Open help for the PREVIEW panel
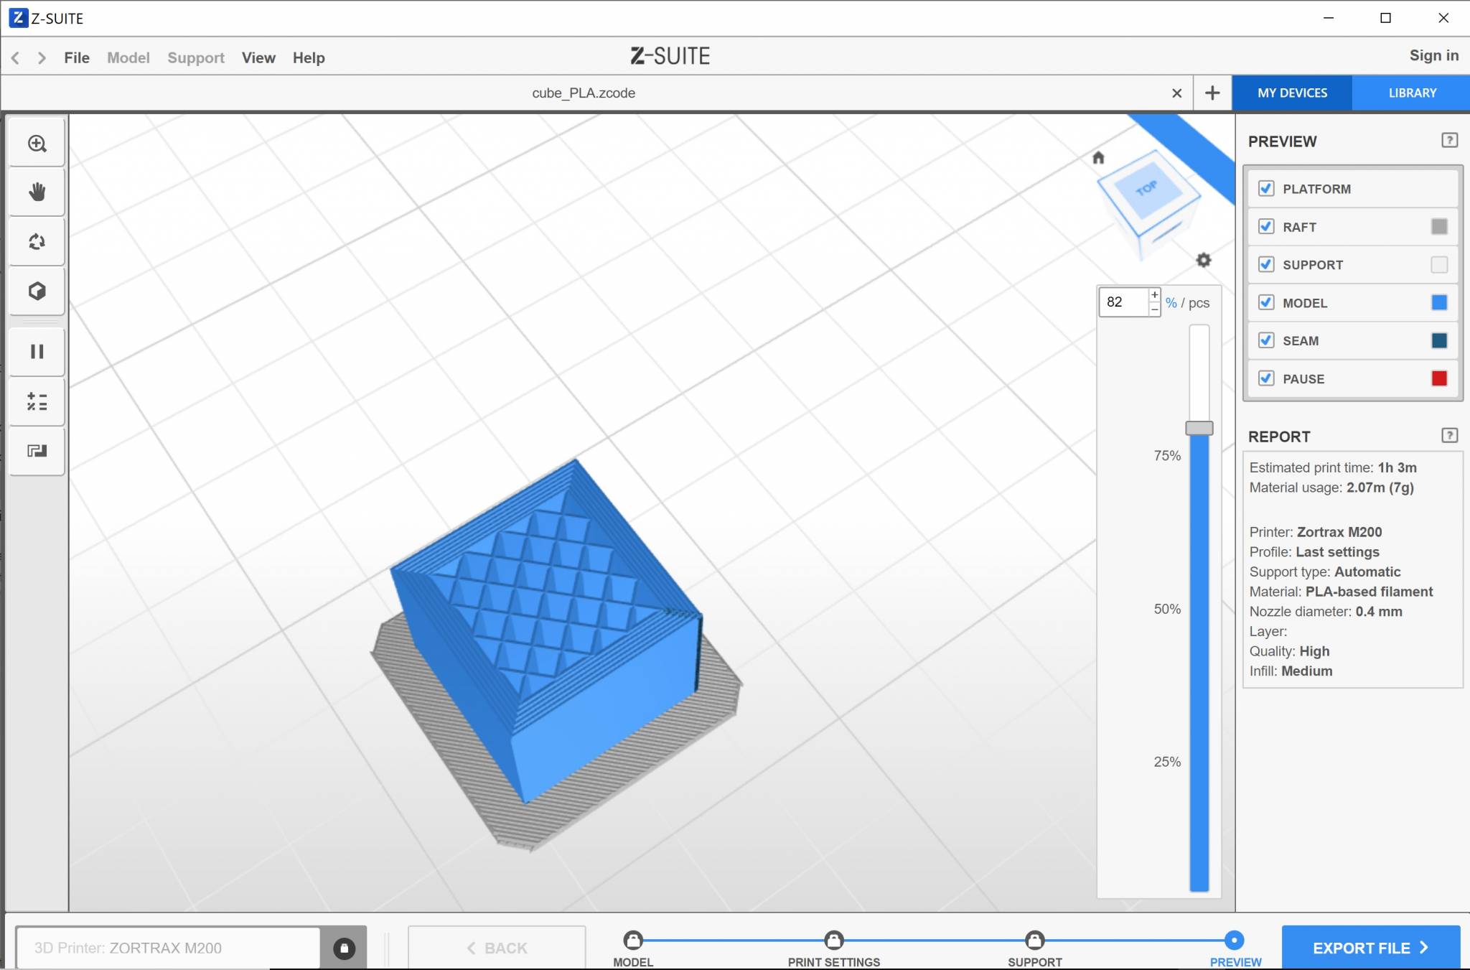Image resolution: width=1470 pixels, height=970 pixels. (1449, 140)
